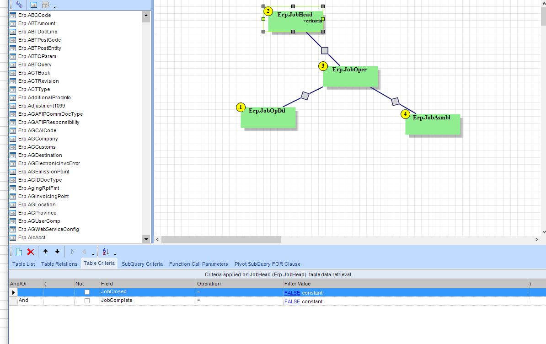Image resolution: width=546 pixels, height=344 pixels.
Task: Click the Field column header
Action: pos(148,284)
